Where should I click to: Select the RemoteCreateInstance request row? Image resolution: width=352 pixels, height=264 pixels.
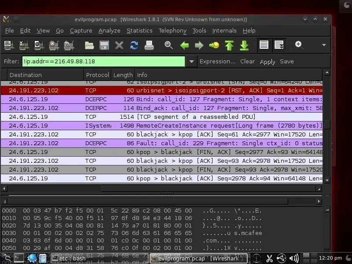pos(161,125)
